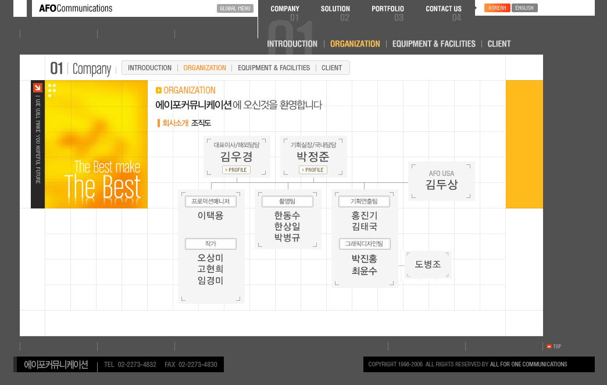This screenshot has width=607, height=385.
Task: Open the GLOBAL MENU button
Action: click(235, 8)
